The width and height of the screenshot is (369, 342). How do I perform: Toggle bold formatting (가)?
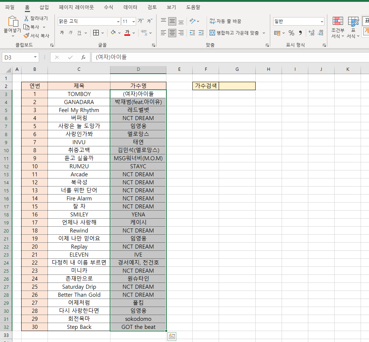pos(62,32)
